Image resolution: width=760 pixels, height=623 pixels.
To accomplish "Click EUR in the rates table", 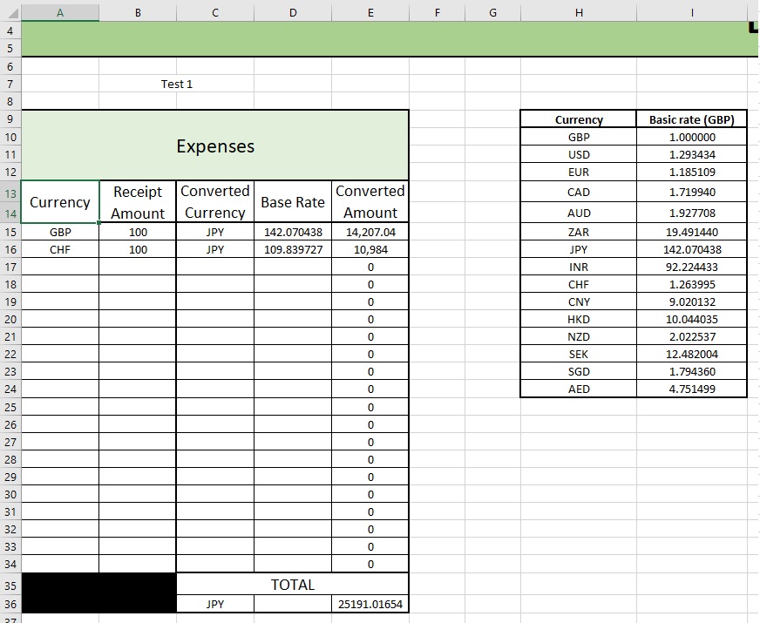I will click(579, 172).
